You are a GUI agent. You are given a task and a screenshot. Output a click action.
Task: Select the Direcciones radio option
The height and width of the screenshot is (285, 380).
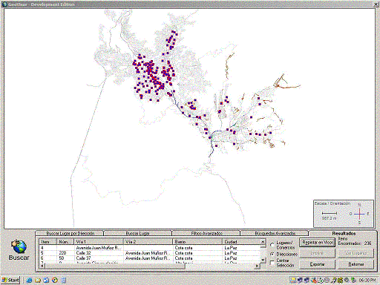point(272,254)
